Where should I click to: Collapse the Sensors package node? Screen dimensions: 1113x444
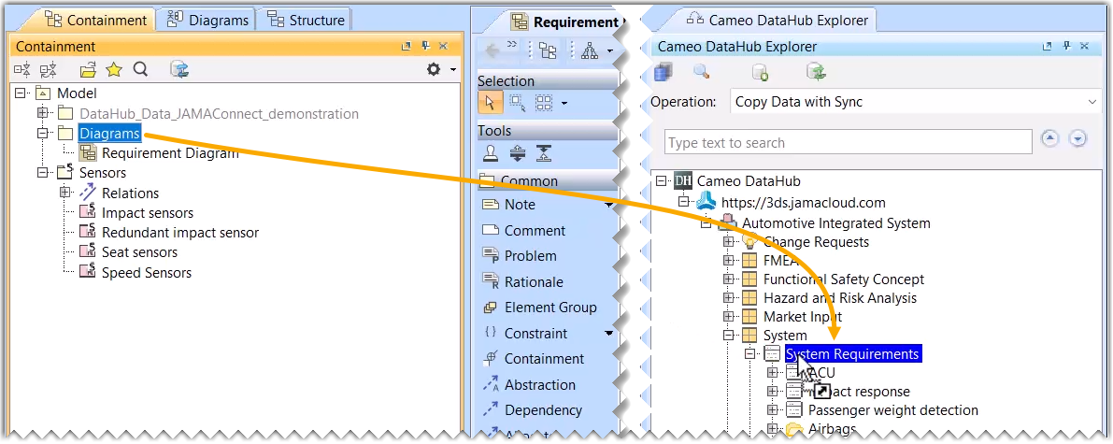(x=43, y=173)
